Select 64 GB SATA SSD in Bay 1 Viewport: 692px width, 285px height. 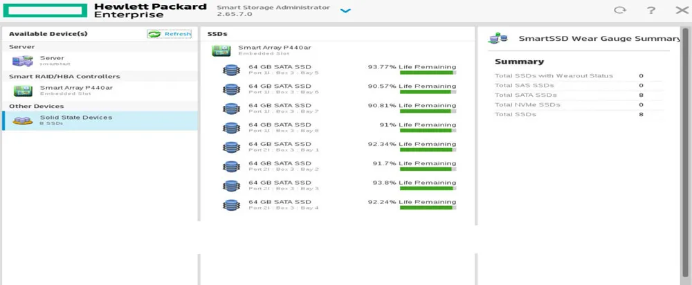(x=280, y=144)
